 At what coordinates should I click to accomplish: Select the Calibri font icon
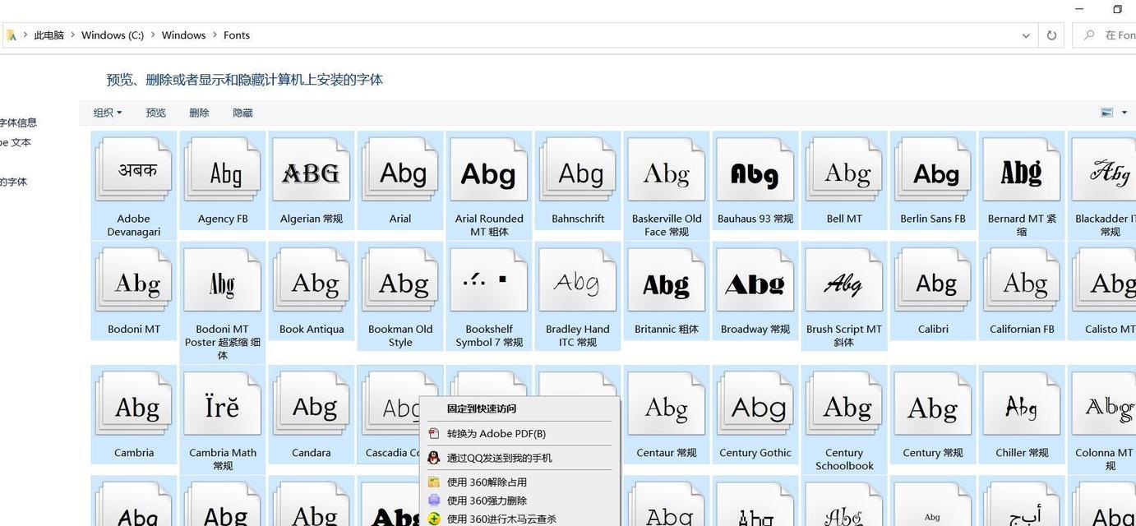(x=933, y=280)
